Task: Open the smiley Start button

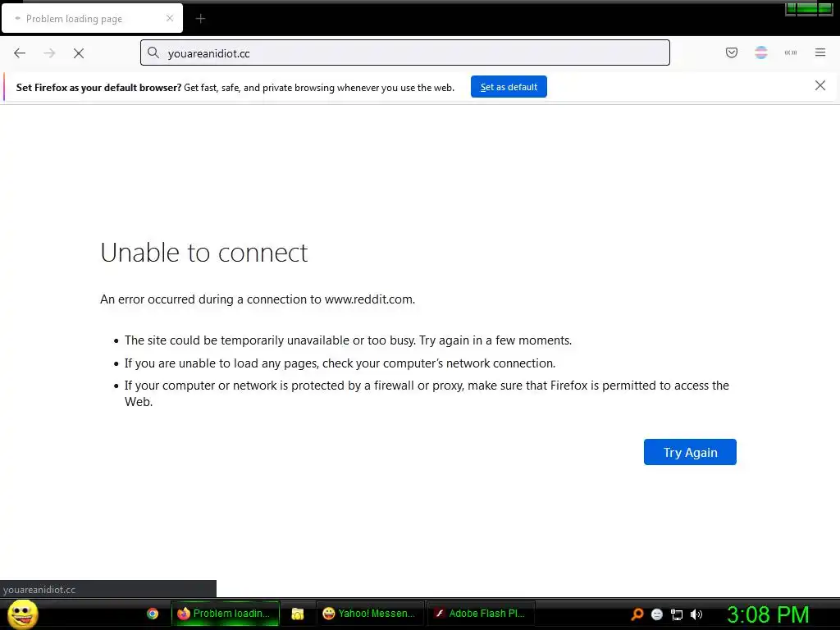Action: pyautogui.click(x=22, y=614)
